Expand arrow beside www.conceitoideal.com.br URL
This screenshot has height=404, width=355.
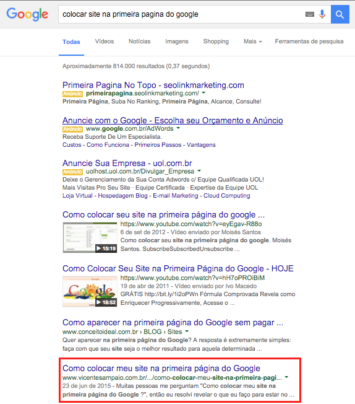[x=187, y=332]
